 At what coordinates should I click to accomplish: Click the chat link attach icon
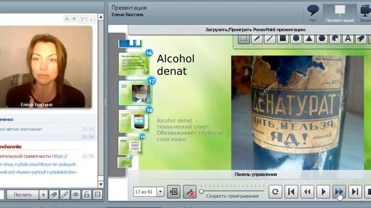click(65, 195)
